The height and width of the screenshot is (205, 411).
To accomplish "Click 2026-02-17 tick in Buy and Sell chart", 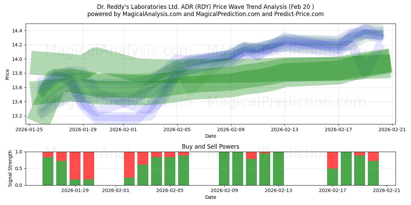I will (333, 190).
